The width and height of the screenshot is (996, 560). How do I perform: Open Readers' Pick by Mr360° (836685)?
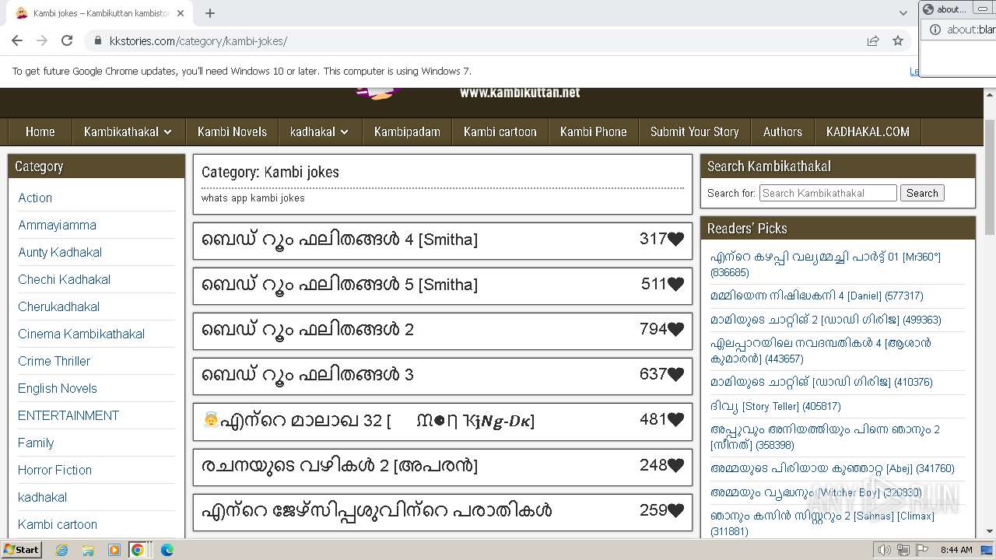click(x=826, y=264)
